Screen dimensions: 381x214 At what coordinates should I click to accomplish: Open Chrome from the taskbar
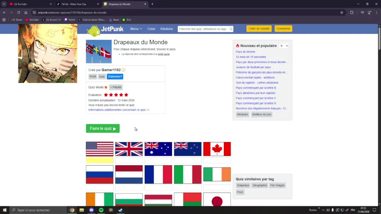72,210
